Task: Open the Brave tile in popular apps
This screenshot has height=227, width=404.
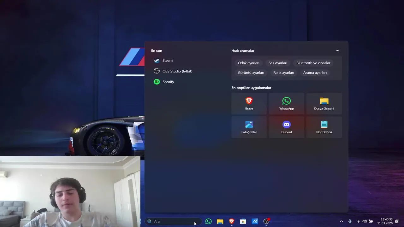Action: pos(249,103)
